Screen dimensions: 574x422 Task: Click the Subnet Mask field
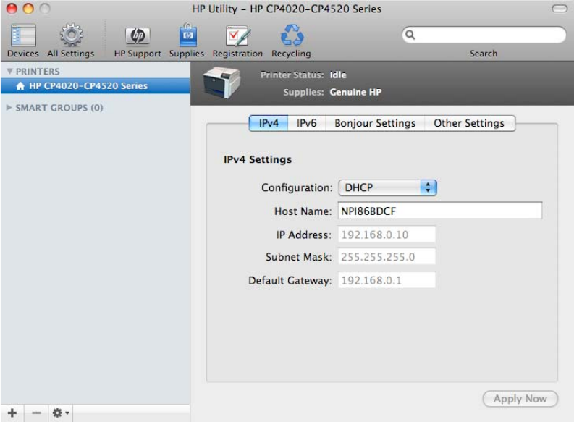[x=387, y=257]
